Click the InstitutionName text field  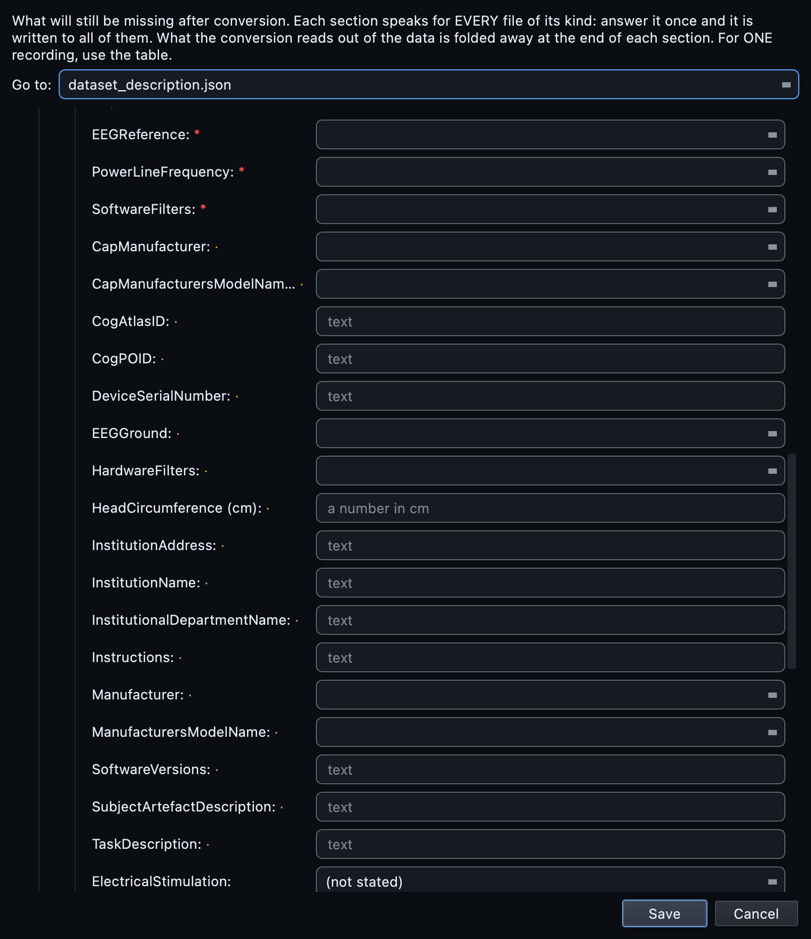click(550, 583)
